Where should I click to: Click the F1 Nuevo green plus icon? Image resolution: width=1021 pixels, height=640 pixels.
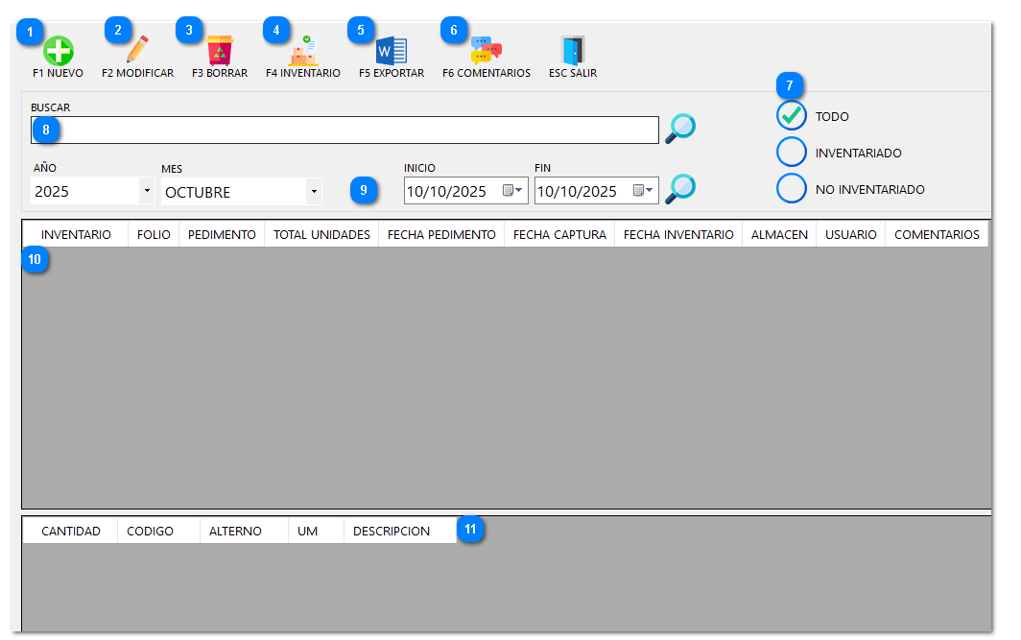click(x=59, y=51)
